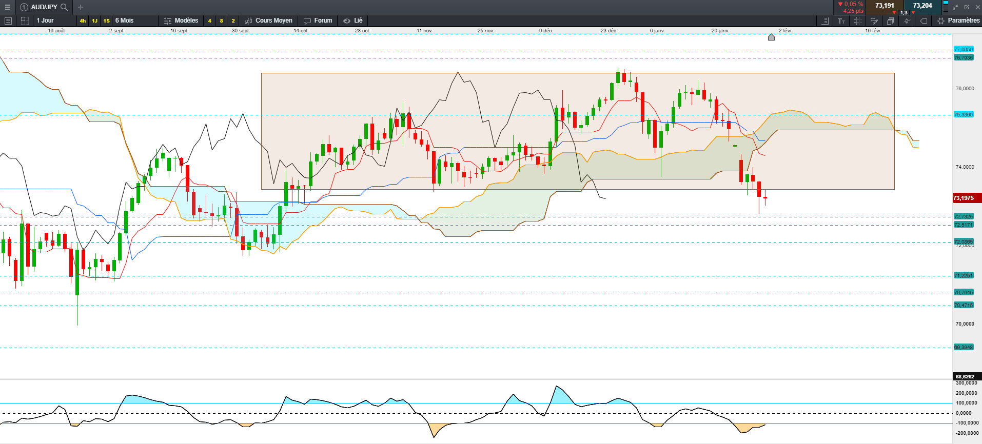Toggle the price scale lines icon

tap(825, 21)
